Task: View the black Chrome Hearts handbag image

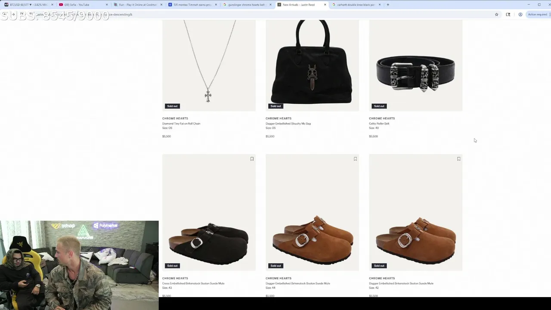Action: [x=312, y=65]
